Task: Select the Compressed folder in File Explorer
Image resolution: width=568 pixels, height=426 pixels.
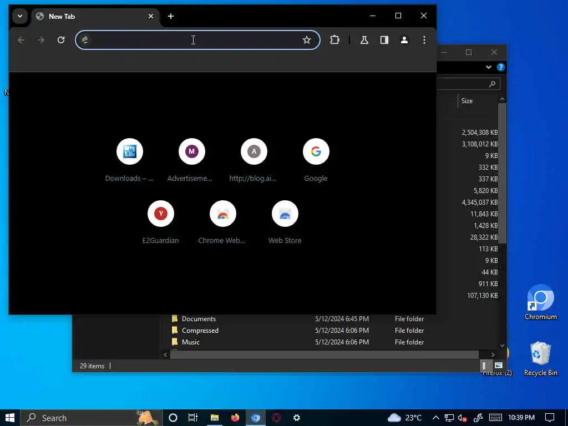Action: 200,331
